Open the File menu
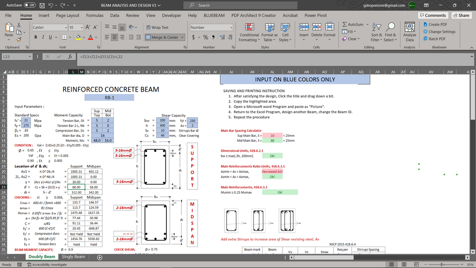The height and width of the screenshot is (268, 476). (x=8, y=15)
